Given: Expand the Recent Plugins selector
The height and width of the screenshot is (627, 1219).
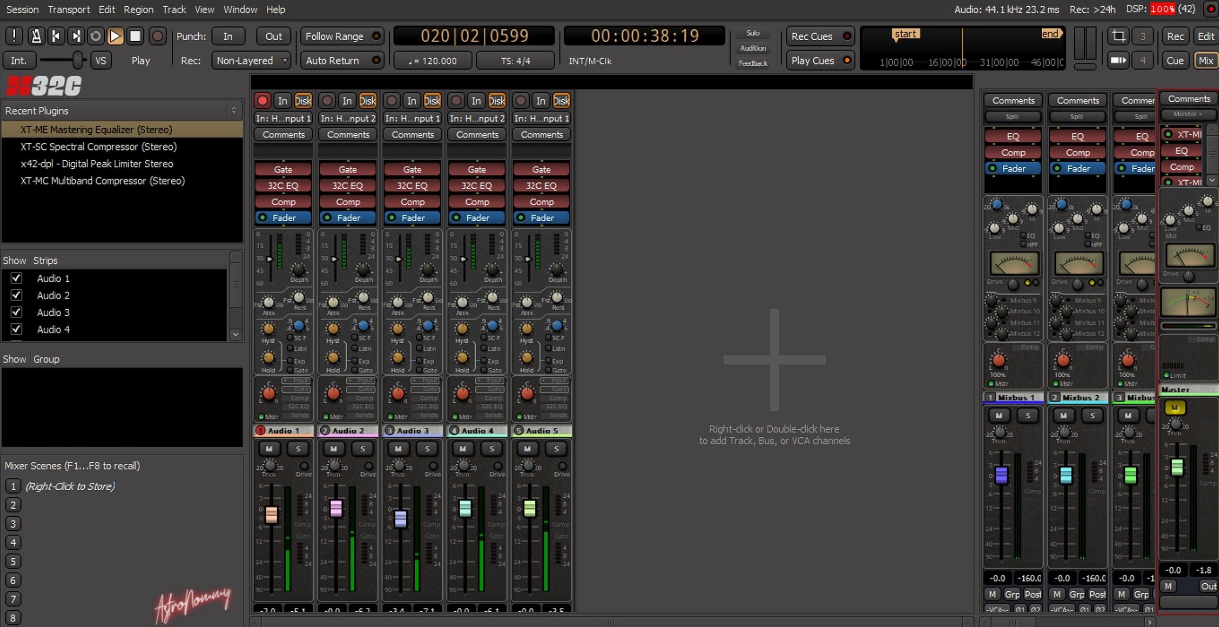Looking at the screenshot, I should click(233, 110).
